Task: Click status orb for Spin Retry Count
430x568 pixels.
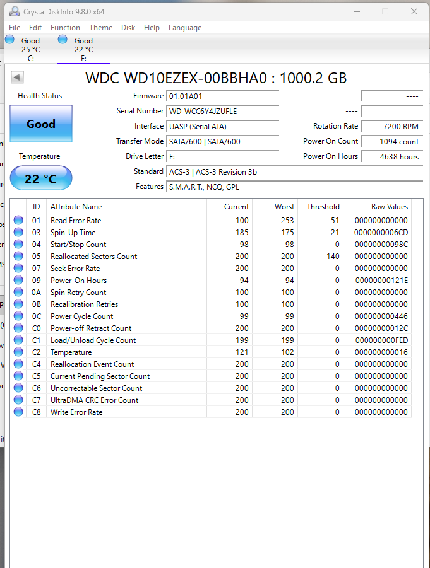Action: [x=18, y=292]
